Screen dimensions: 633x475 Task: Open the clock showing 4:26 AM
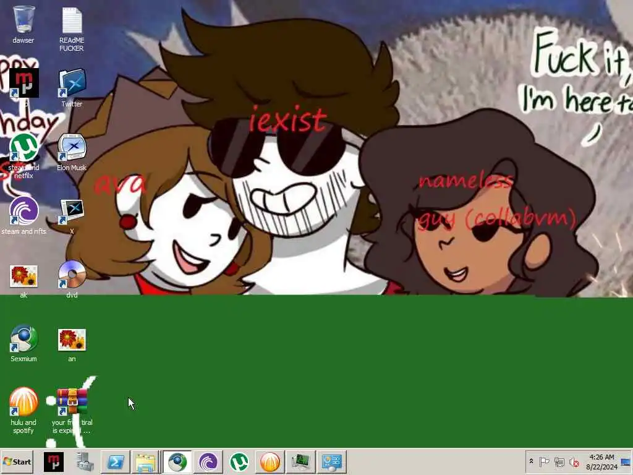coord(602,461)
